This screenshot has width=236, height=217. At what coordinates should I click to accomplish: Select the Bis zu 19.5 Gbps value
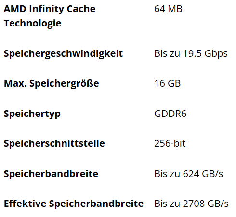[x=191, y=54]
